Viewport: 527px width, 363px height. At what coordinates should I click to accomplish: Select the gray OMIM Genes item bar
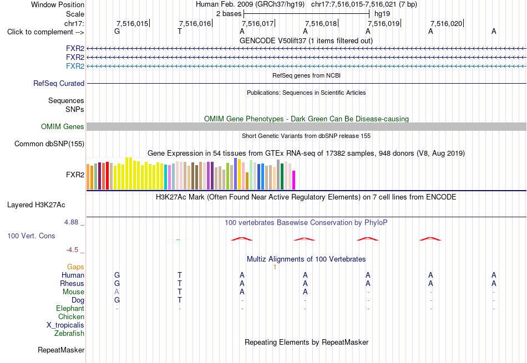coord(306,126)
